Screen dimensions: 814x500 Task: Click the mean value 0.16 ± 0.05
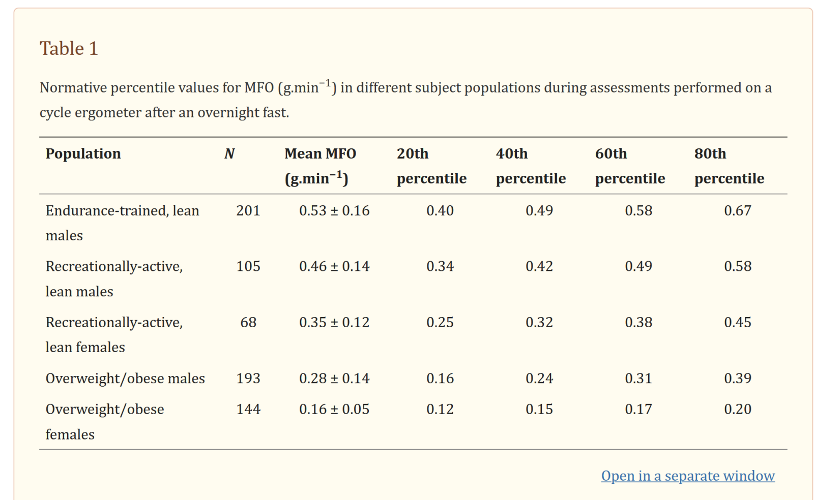click(x=334, y=409)
